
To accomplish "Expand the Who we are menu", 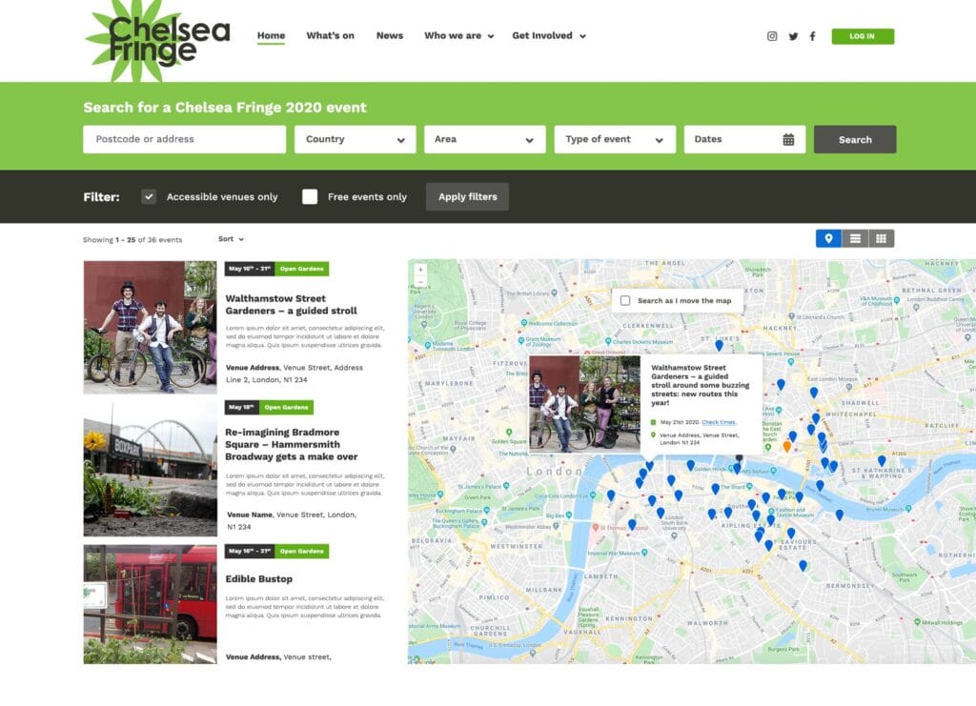I will pos(458,35).
